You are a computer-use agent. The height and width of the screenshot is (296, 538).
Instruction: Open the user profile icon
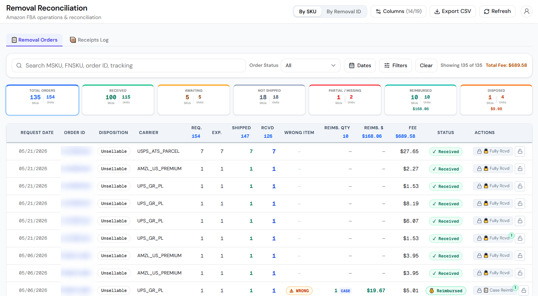(526, 11)
